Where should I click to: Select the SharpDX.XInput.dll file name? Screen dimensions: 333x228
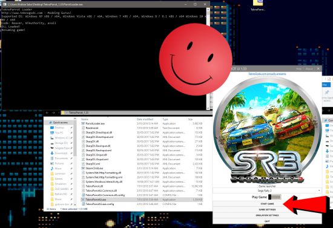[x=96, y=155]
